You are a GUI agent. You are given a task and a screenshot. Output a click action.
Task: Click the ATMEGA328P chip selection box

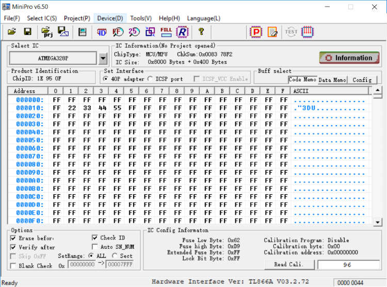[x=53, y=58]
